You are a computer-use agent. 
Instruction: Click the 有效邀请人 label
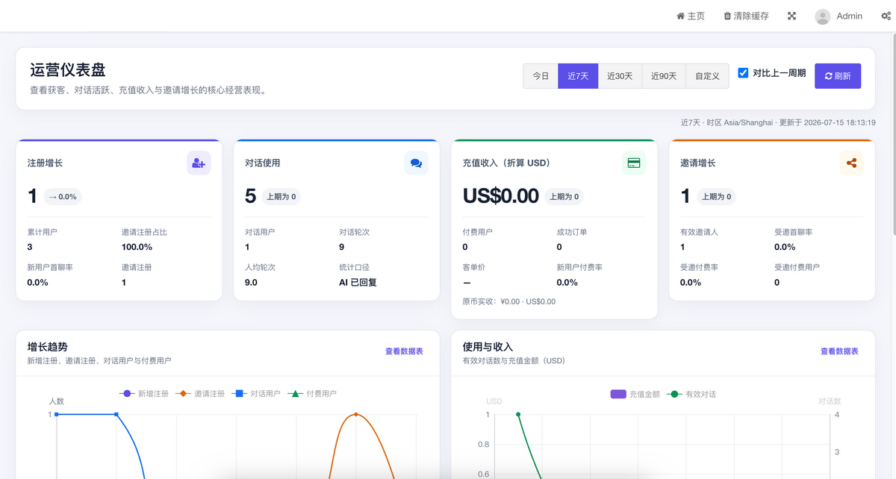(699, 232)
